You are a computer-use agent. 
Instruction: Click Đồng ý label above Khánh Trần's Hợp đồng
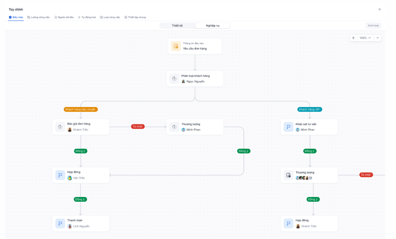(313, 199)
